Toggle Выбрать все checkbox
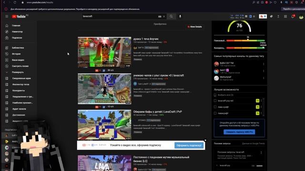This screenshot has height=171, width=305. [215, 95]
